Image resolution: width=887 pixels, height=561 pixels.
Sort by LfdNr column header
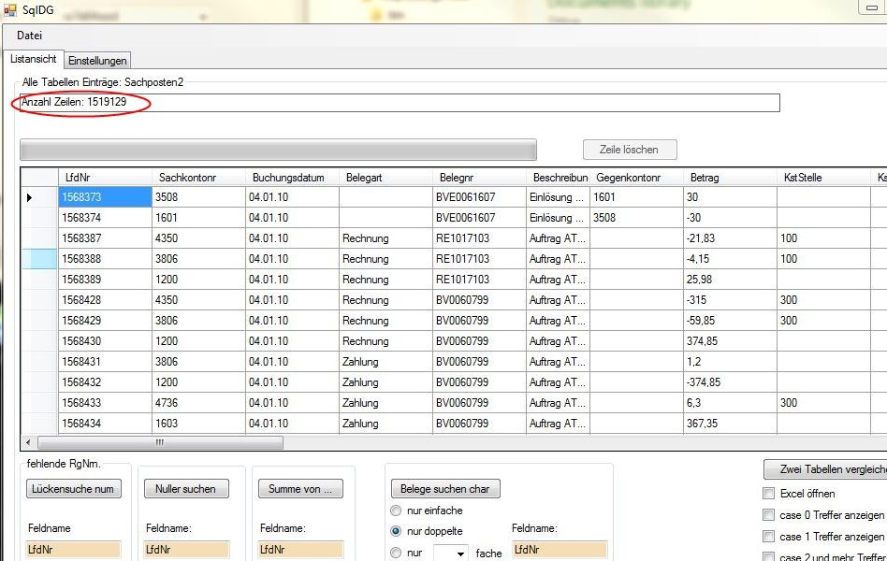105,178
